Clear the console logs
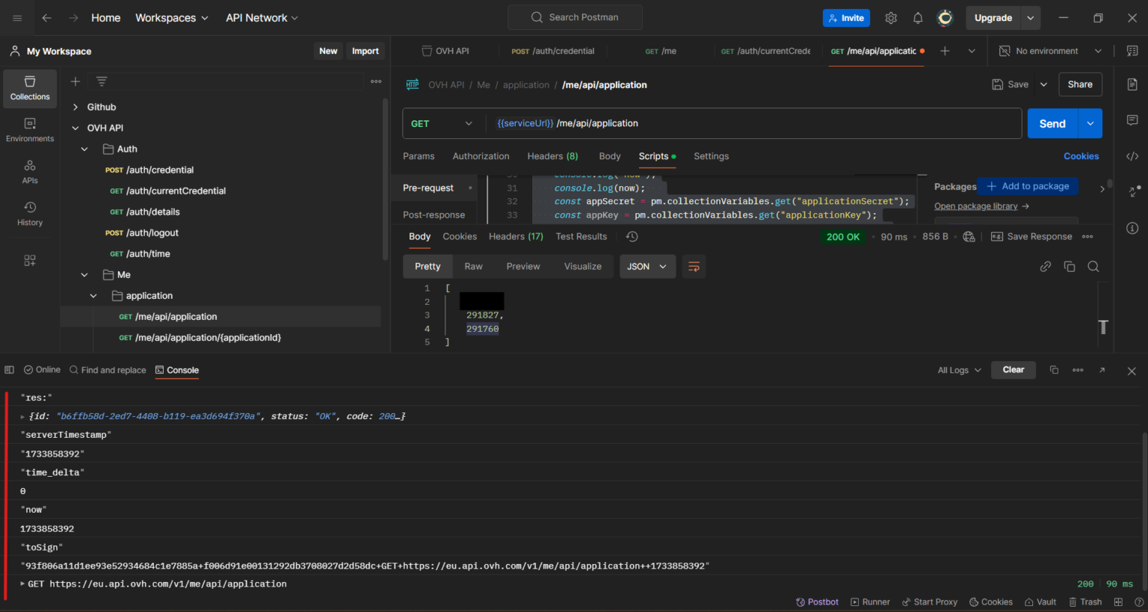The width and height of the screenshot is (1148, 612). tap(1013, 369)
